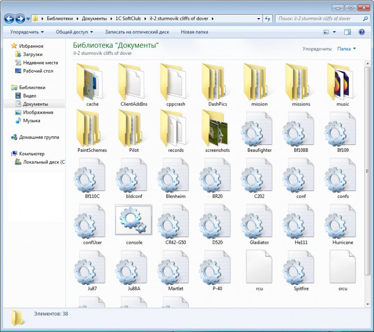Click the Новая папка button

[194, 32]
